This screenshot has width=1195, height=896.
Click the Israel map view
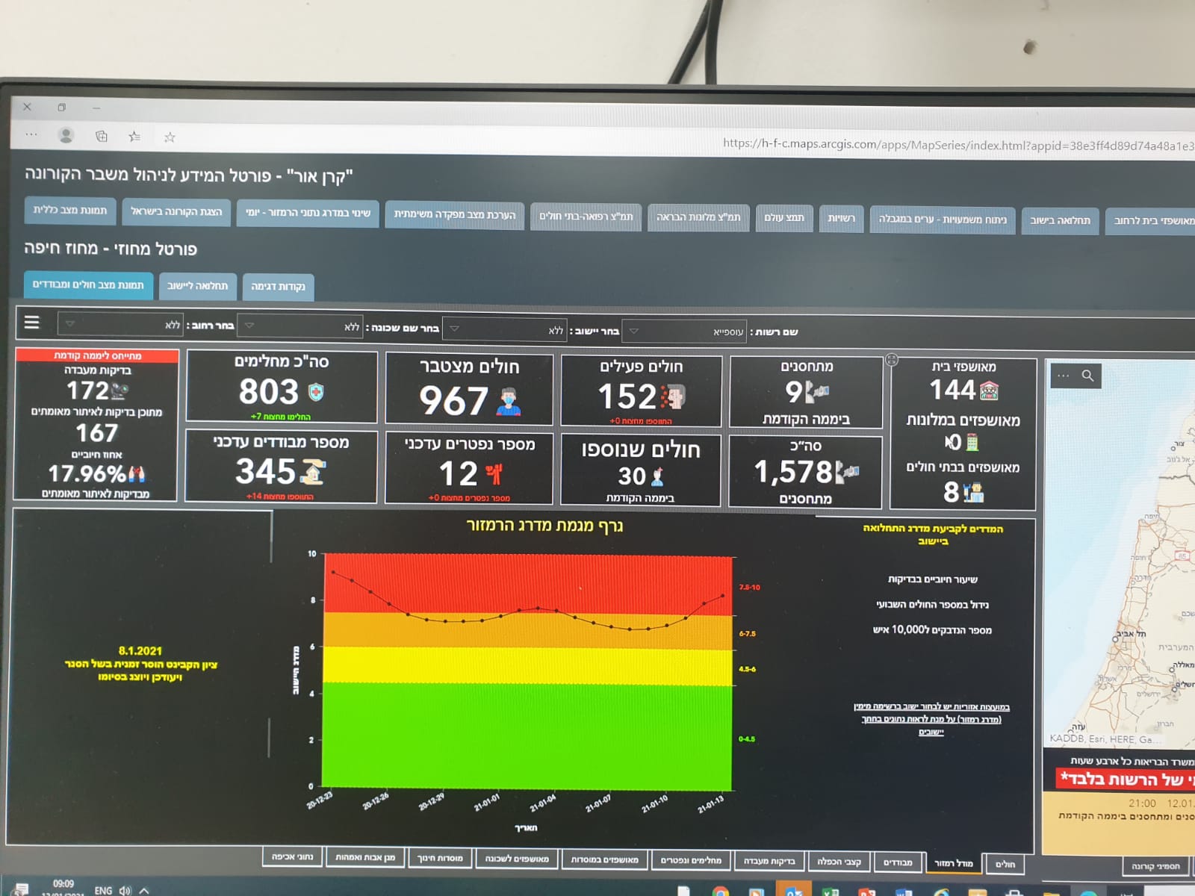point(1119,553)
